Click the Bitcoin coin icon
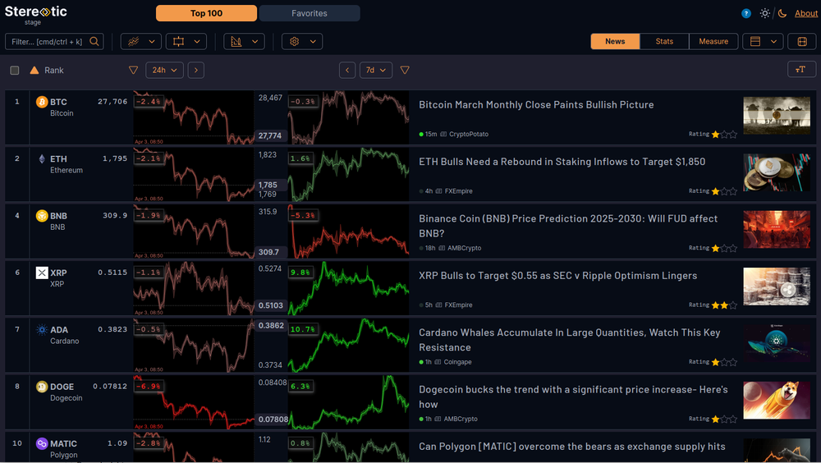 [42, 102]
